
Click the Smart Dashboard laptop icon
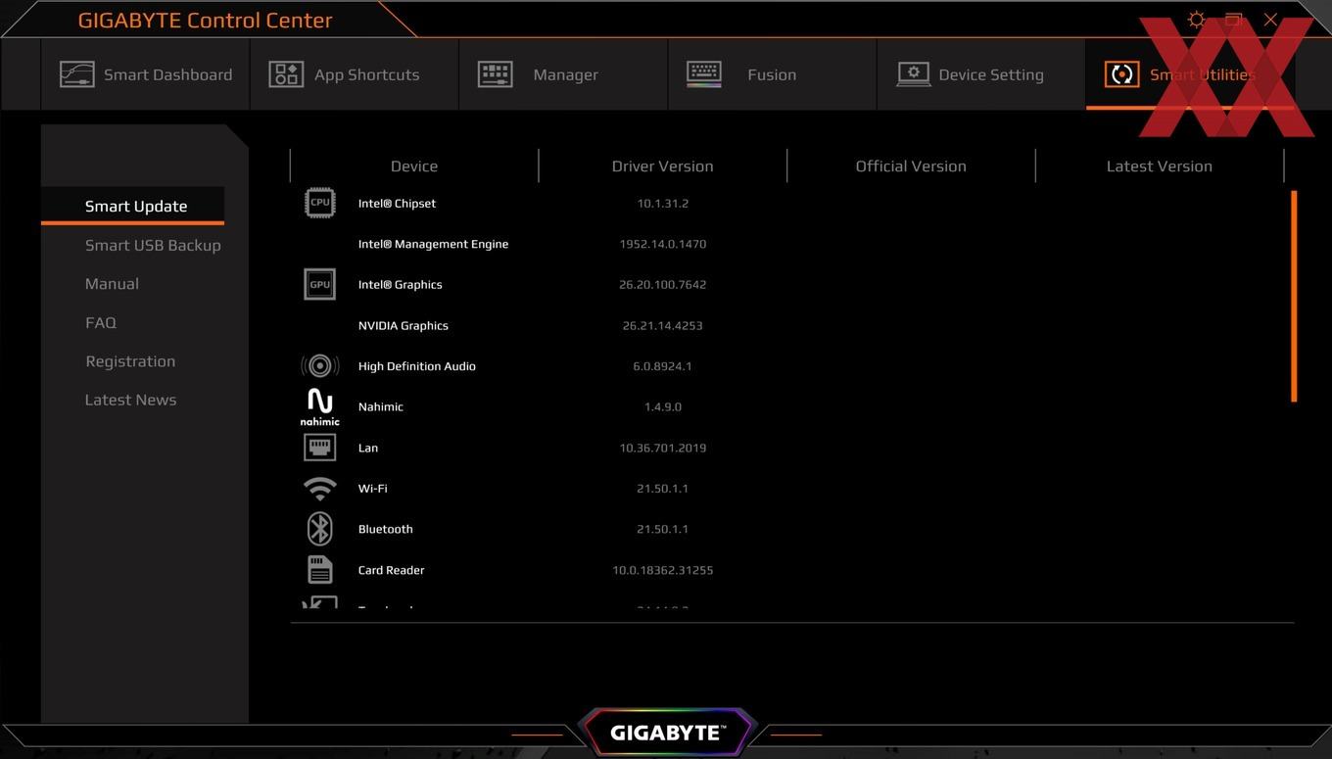[77, 74]
